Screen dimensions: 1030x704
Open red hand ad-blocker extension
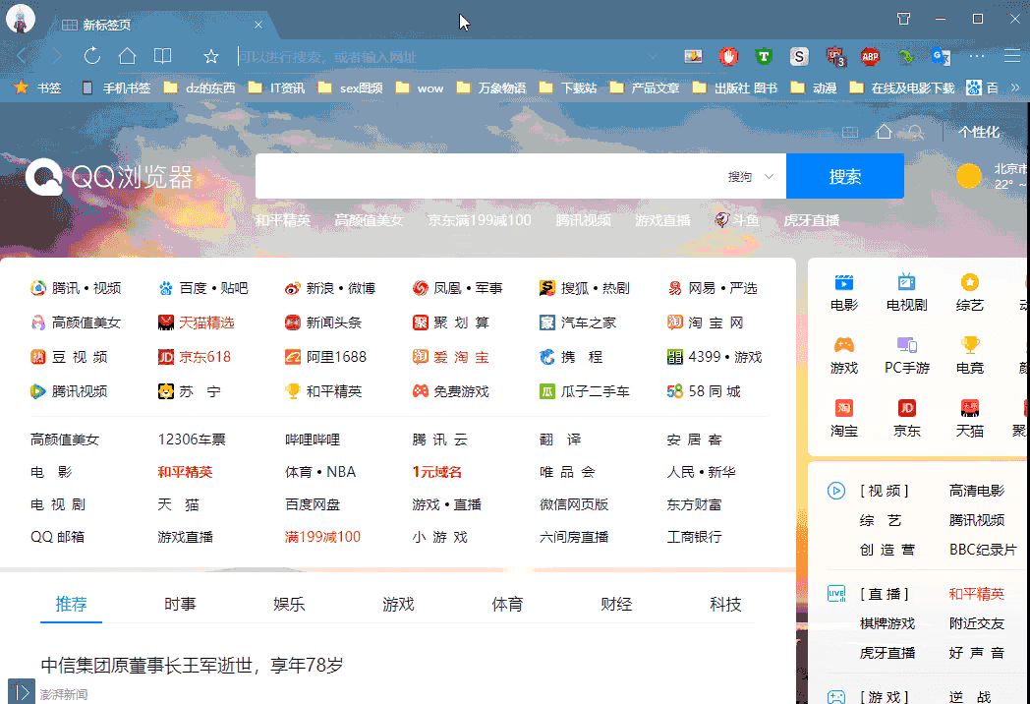[728, 56]
